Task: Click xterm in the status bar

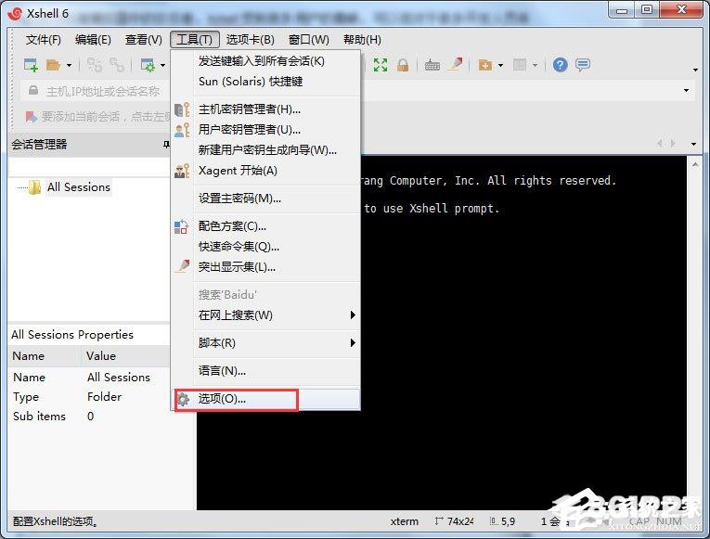Action: click(x=405, y=521)
